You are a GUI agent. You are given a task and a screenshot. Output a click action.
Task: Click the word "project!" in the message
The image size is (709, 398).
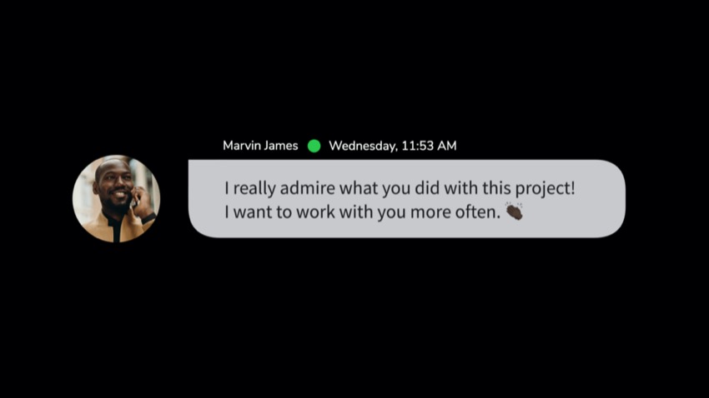(x=546, y=189)
